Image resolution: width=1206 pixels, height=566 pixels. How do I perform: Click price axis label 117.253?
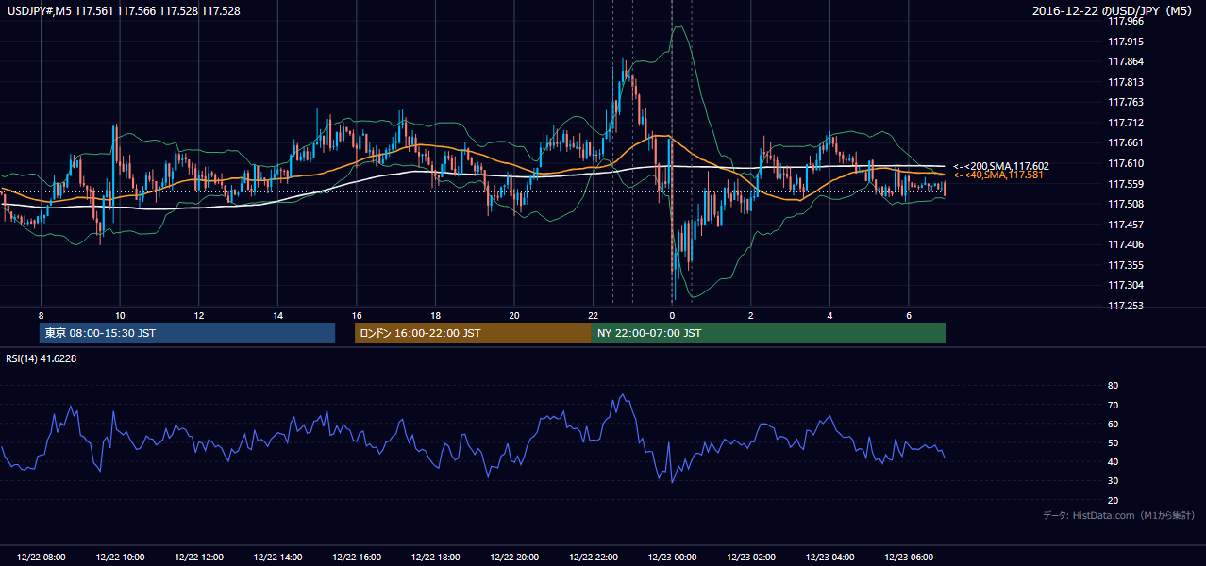(1127, 306)
